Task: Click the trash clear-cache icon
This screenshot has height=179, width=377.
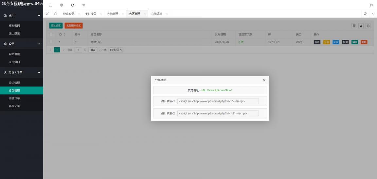Action: pyautogui.click(x=84, y=5)
